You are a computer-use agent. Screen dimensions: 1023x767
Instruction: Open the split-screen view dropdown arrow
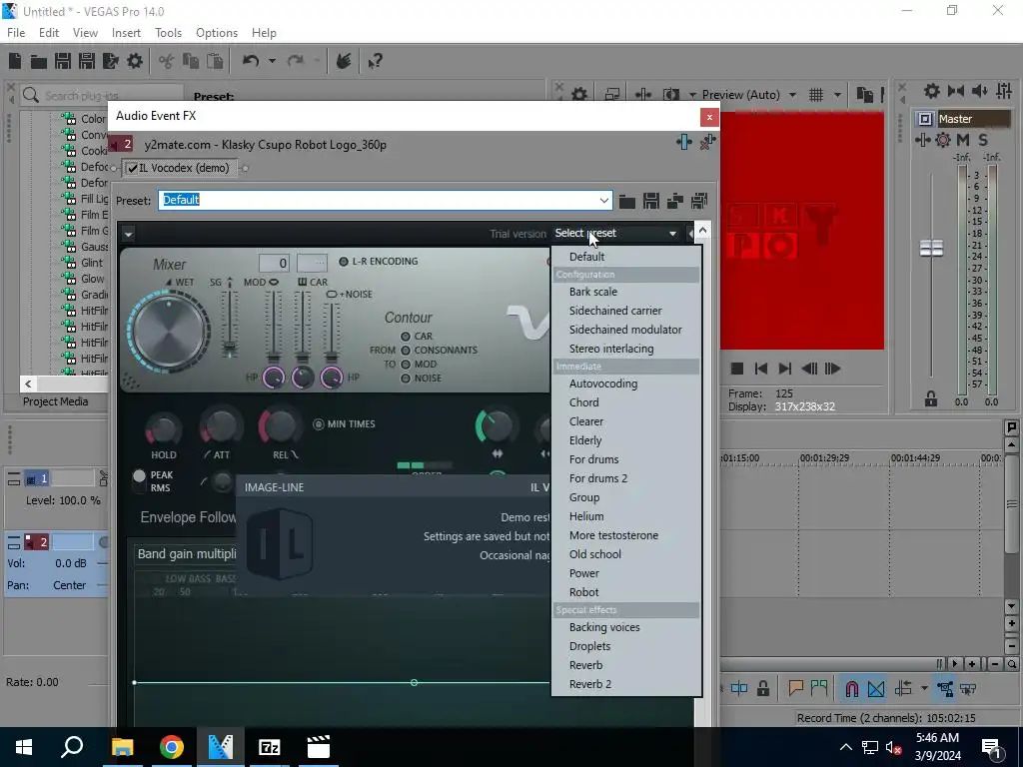click(x=692, y=95)
